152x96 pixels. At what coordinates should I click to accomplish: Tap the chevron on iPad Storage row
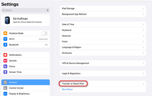pyautogui.click(x=143, y=8)
